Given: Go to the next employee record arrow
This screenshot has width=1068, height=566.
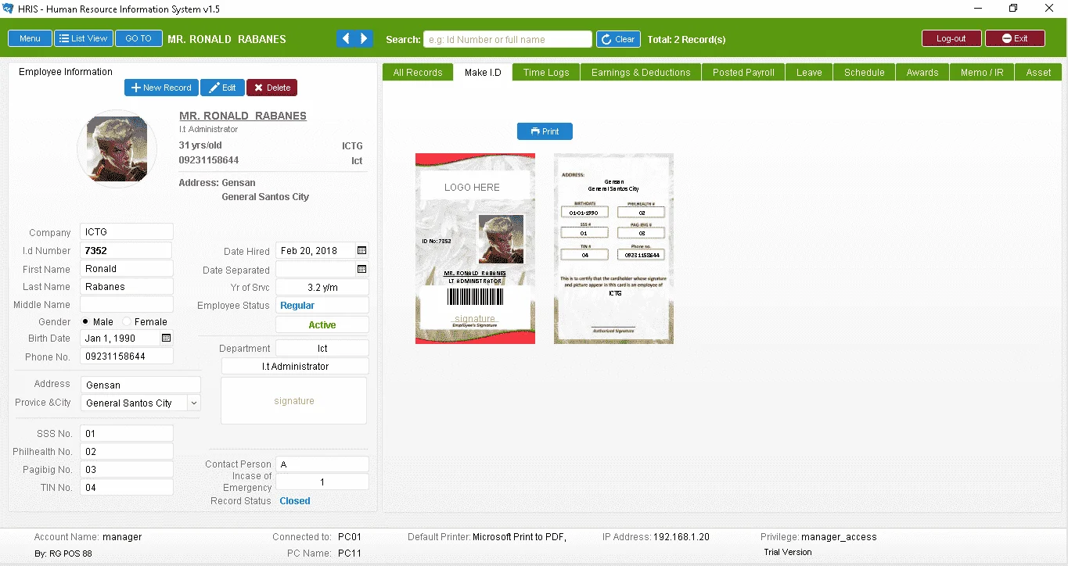Looking at the screenshot, I should coord(363,38).
